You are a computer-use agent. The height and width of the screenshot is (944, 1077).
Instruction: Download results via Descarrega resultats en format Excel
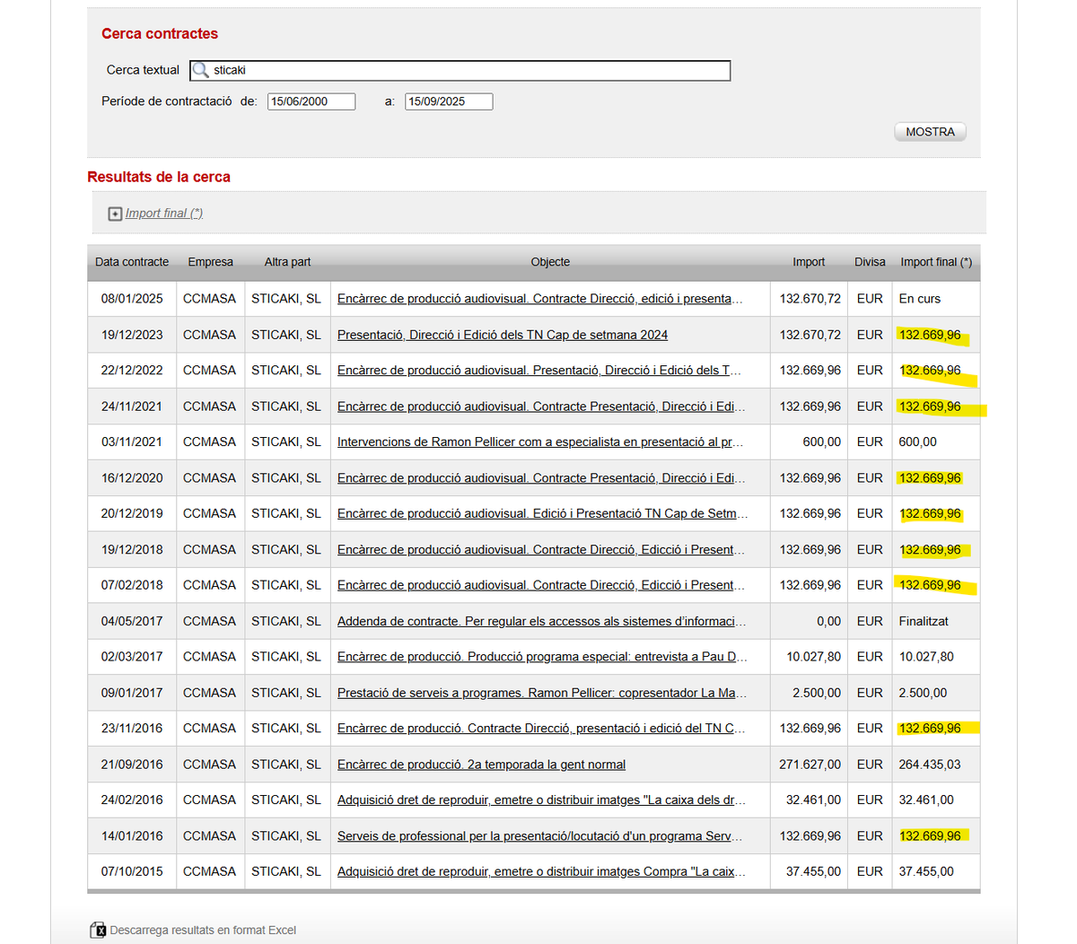(x=203, y=930)
